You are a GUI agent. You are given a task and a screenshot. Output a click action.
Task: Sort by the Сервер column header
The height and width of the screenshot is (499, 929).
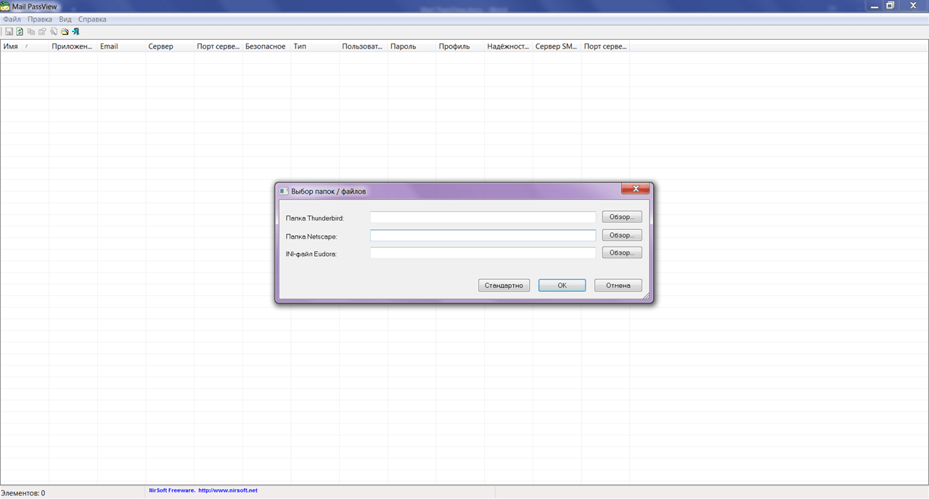click(x=170, y=46)
